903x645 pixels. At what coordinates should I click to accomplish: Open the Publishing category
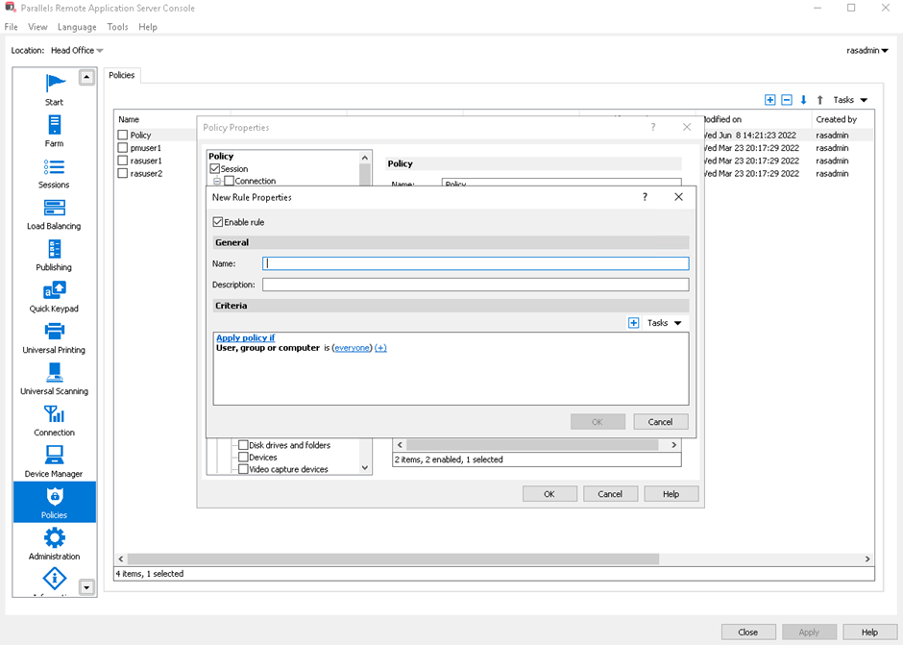(x=54, y=256)
